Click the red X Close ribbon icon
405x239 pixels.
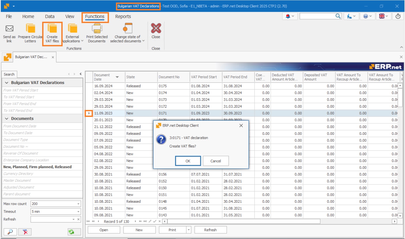(x=156, y=28)
